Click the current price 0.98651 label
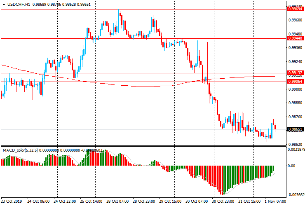 [295, 129]
